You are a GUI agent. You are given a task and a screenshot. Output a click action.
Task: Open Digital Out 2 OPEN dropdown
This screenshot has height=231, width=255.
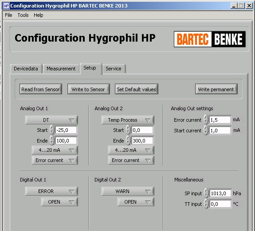[x=136, y=202]
